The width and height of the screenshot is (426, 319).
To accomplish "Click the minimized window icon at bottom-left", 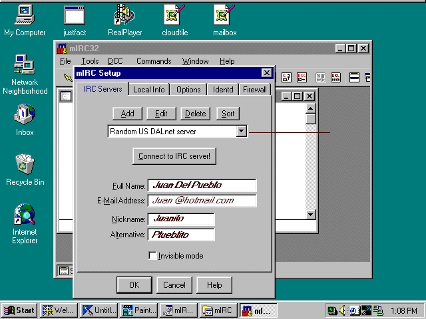I will pyautogui.click(x=64, y=270).
